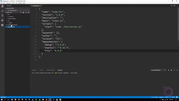Screen dimensions: 179x101
Task: Click the Windows taskbar search icon
Action: click(5, 100)
